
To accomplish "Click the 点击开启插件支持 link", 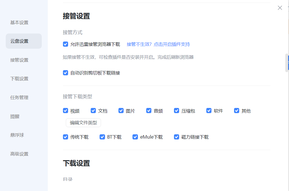I will click(173, 44).
